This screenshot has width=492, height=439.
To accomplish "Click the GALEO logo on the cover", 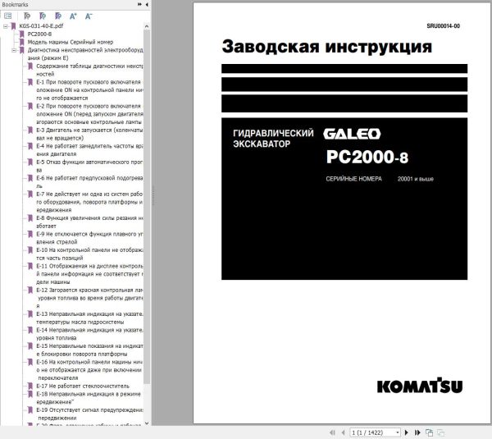I will click(x=352, y=134).
